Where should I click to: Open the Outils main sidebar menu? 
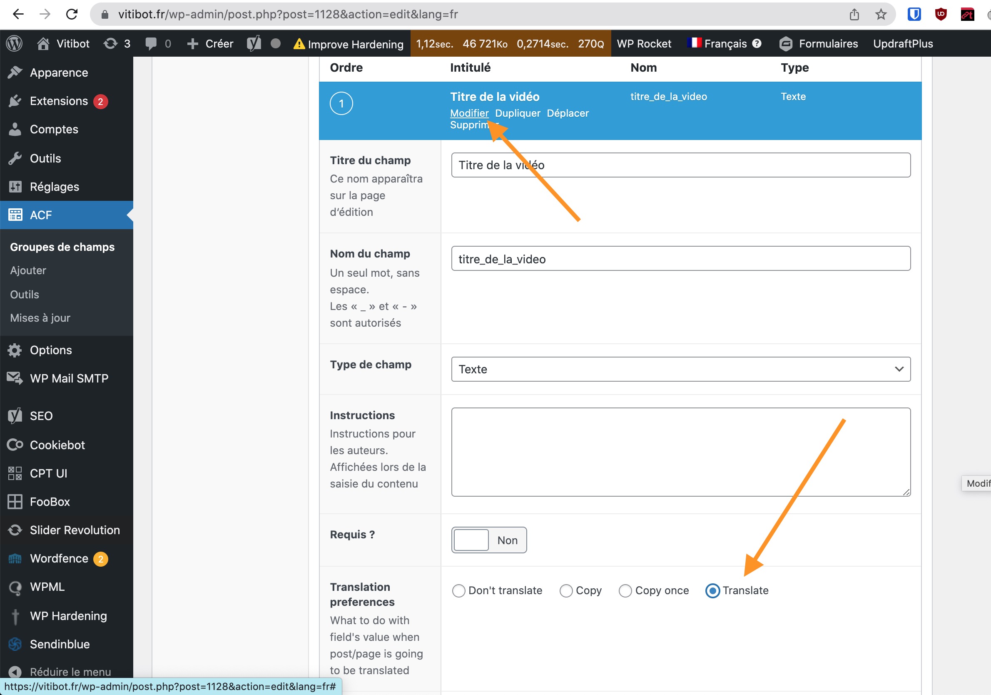pos(67,158)
